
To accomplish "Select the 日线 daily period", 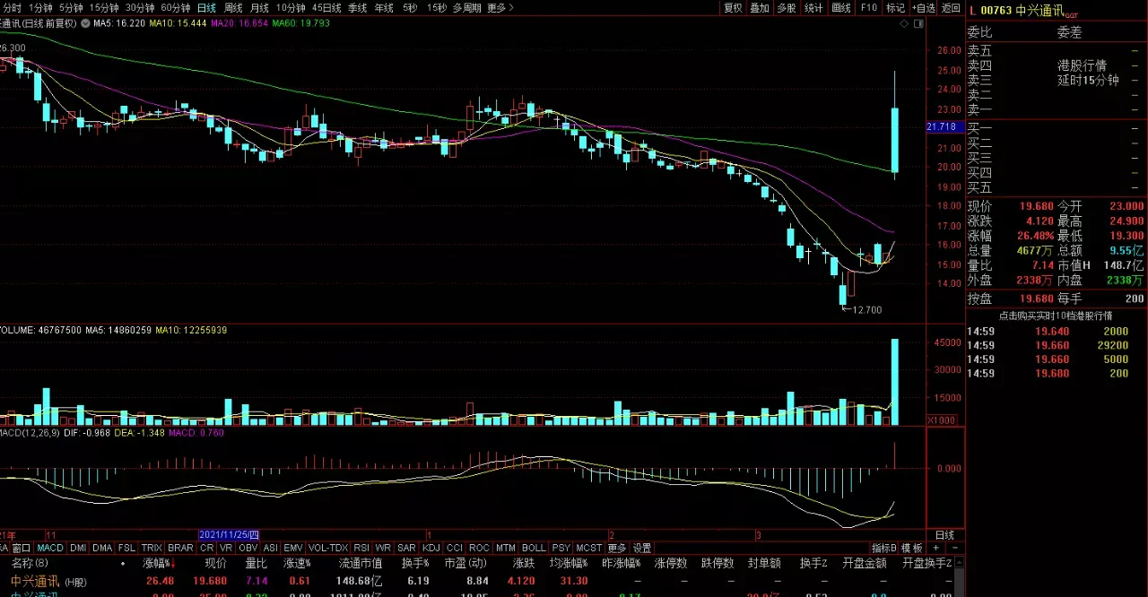I will tap(206, 8).
